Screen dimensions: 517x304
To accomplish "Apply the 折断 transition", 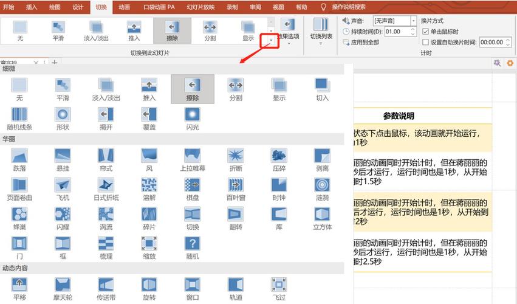I will (x=236, y=160).
